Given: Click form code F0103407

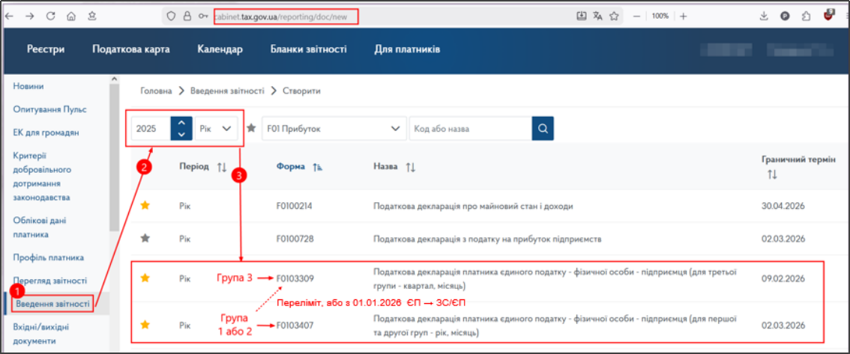Looking at the screenshot, I should [x=295, y=326].
